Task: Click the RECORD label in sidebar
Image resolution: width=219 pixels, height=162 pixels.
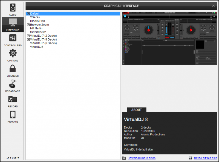Action: point(13,106)
